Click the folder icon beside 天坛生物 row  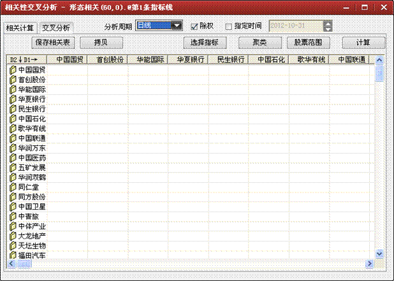[x=13, y=246]
